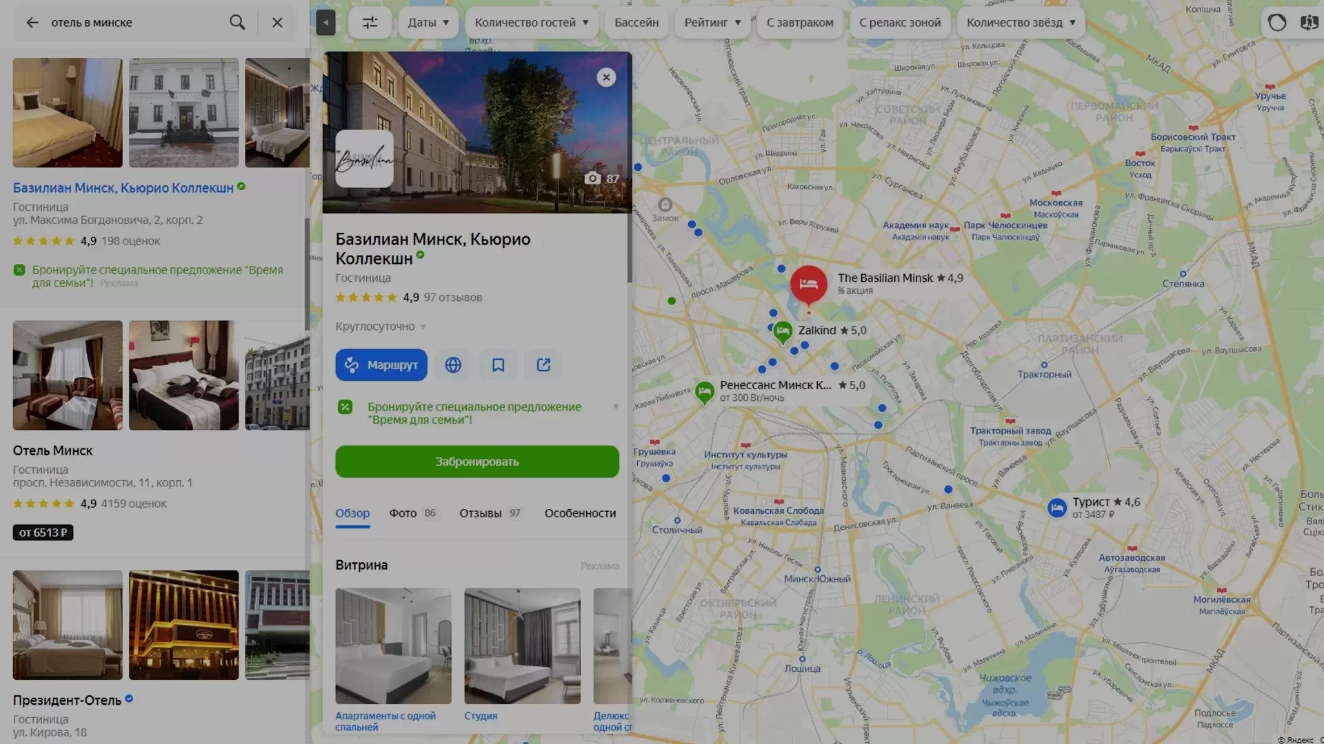The image size is (1324, 744).
Task: Click the Московская metro station marker
Action: [x=1056, y=194]
